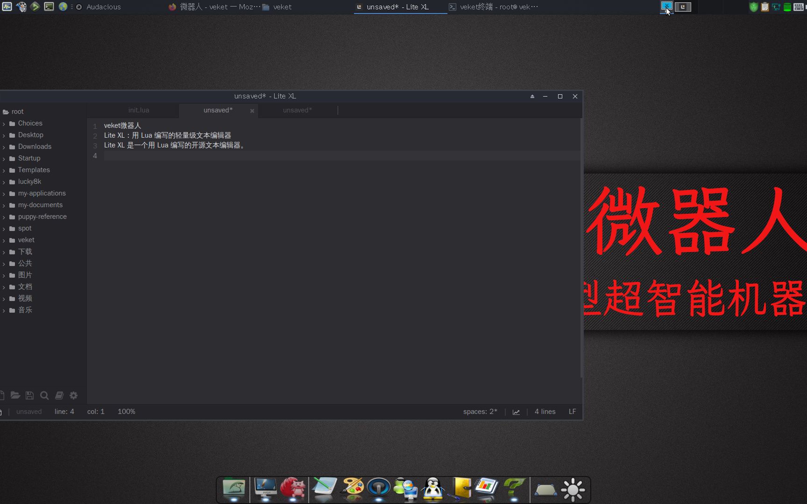Switch to the rightmost unsaved* tab

click(x=297, y=110)
